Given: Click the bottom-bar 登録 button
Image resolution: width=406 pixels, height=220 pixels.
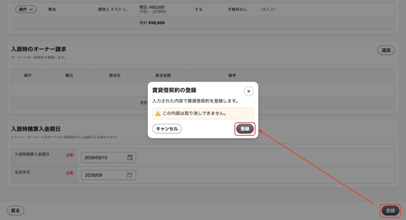Looking at the screenshot, I should (x=390, y=211).
